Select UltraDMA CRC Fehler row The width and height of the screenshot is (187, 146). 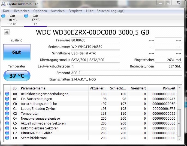(x=90, y=133)
